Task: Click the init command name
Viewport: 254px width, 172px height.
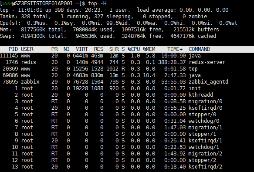Action: coord(195,88)
